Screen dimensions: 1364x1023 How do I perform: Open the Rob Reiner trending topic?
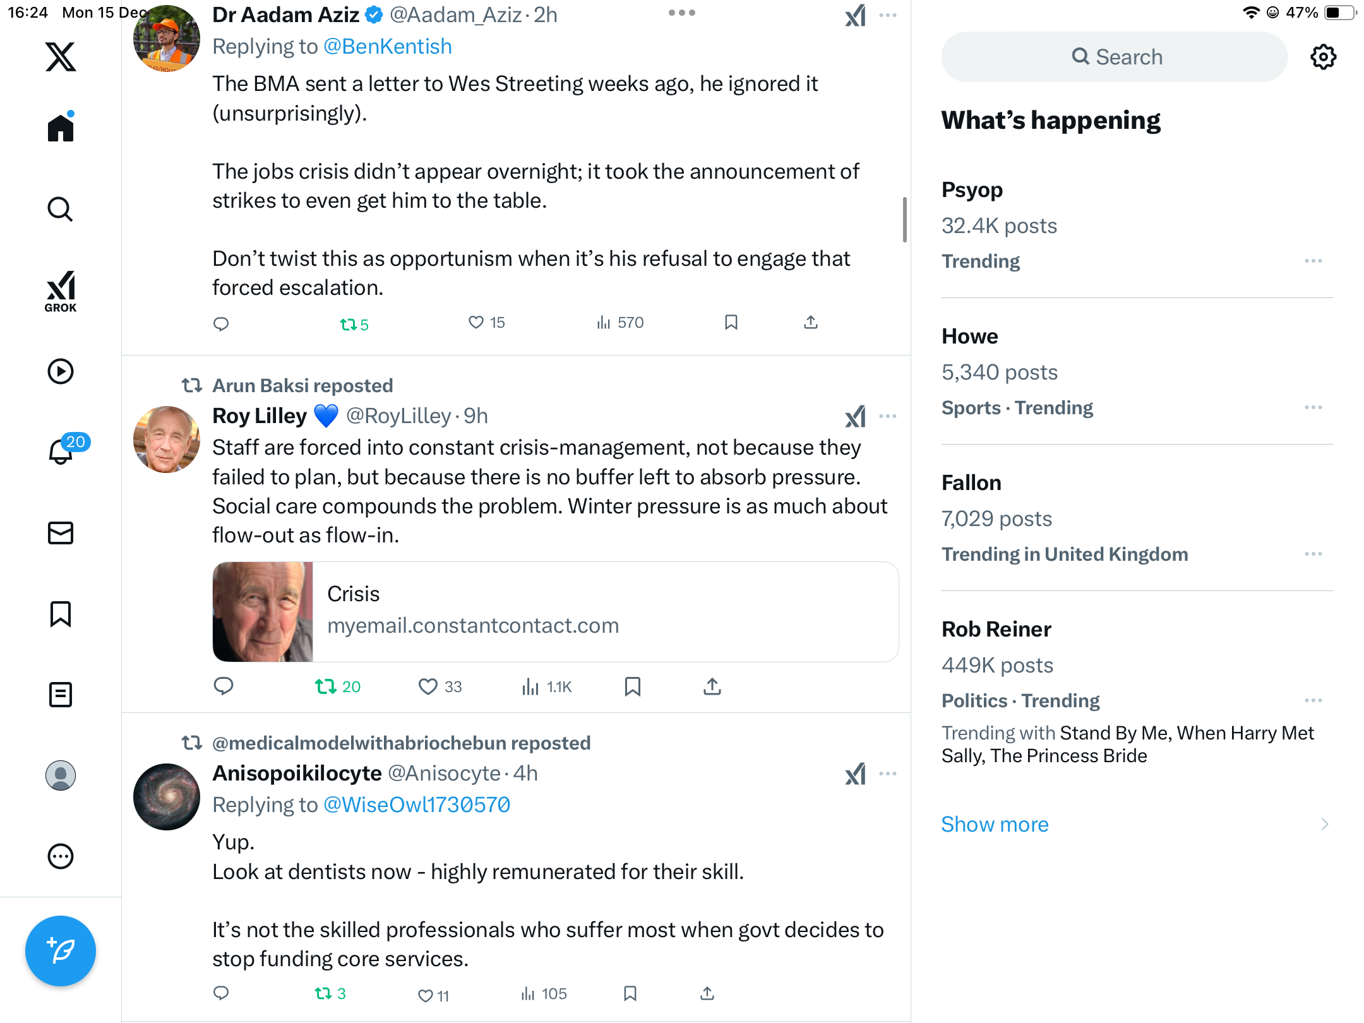[996, 630]
